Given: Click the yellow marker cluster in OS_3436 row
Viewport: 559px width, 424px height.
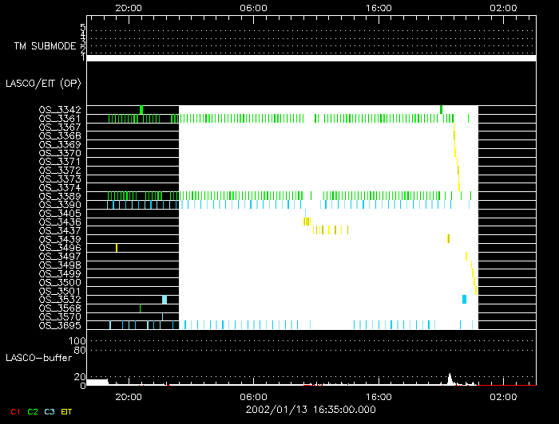Looking at the screenshot, I should (x=307, y=222).
